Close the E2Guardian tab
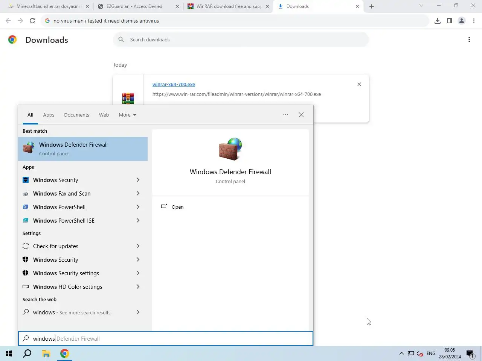 tap(177, 6)
